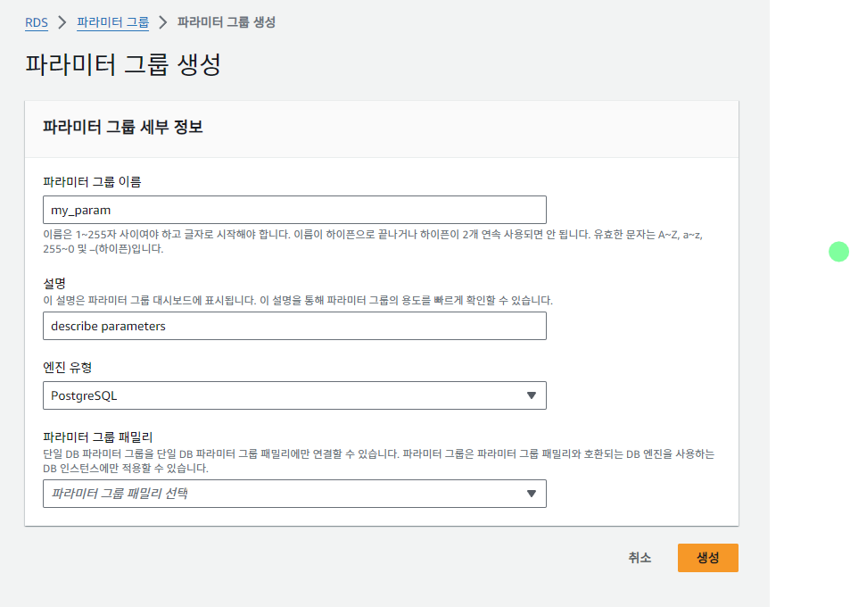Click the green circle indicator at right edge
This screenshot has width=850, height=607.
[x=838, y=252]
